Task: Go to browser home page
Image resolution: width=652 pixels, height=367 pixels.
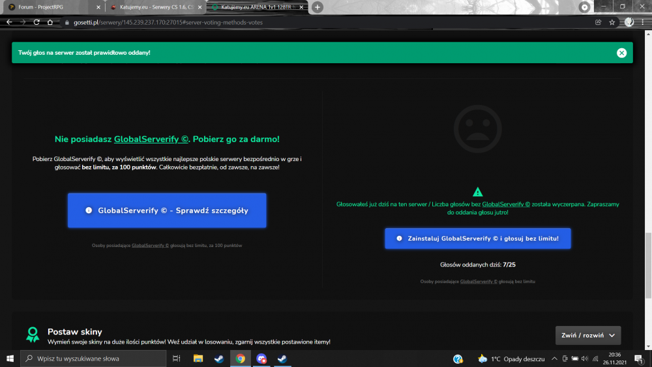Action: pyautogui.click(x=50, y=22)
